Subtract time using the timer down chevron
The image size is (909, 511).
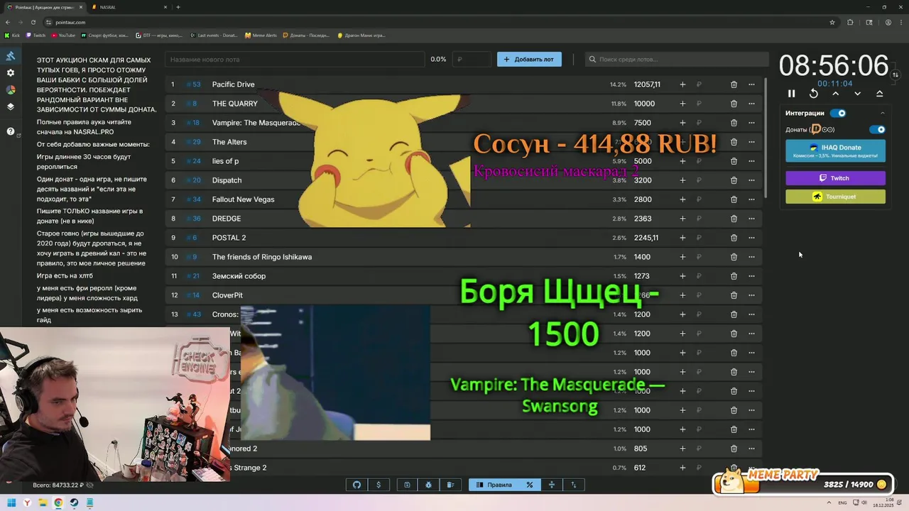pos(858,94)
